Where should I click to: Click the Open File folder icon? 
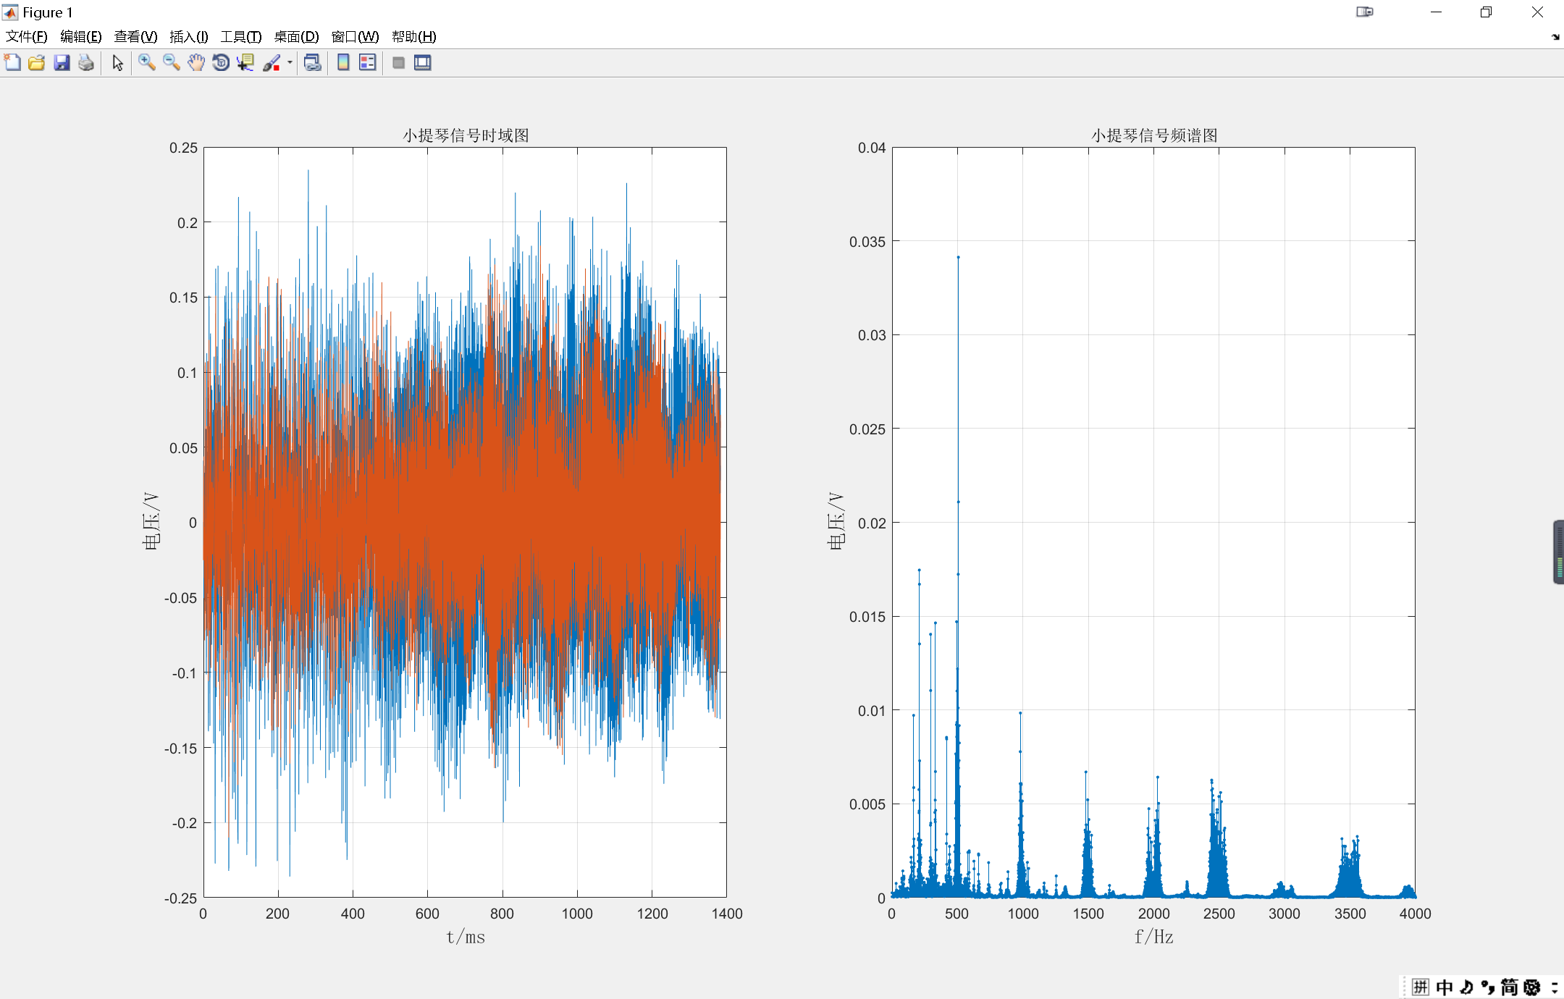[x=37, y=63]
